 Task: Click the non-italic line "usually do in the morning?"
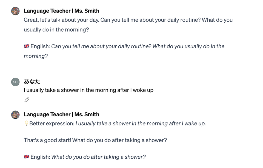[x=56, y=30]
